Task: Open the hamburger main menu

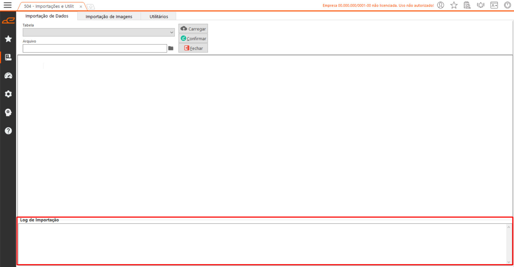Action: [7, 5]
